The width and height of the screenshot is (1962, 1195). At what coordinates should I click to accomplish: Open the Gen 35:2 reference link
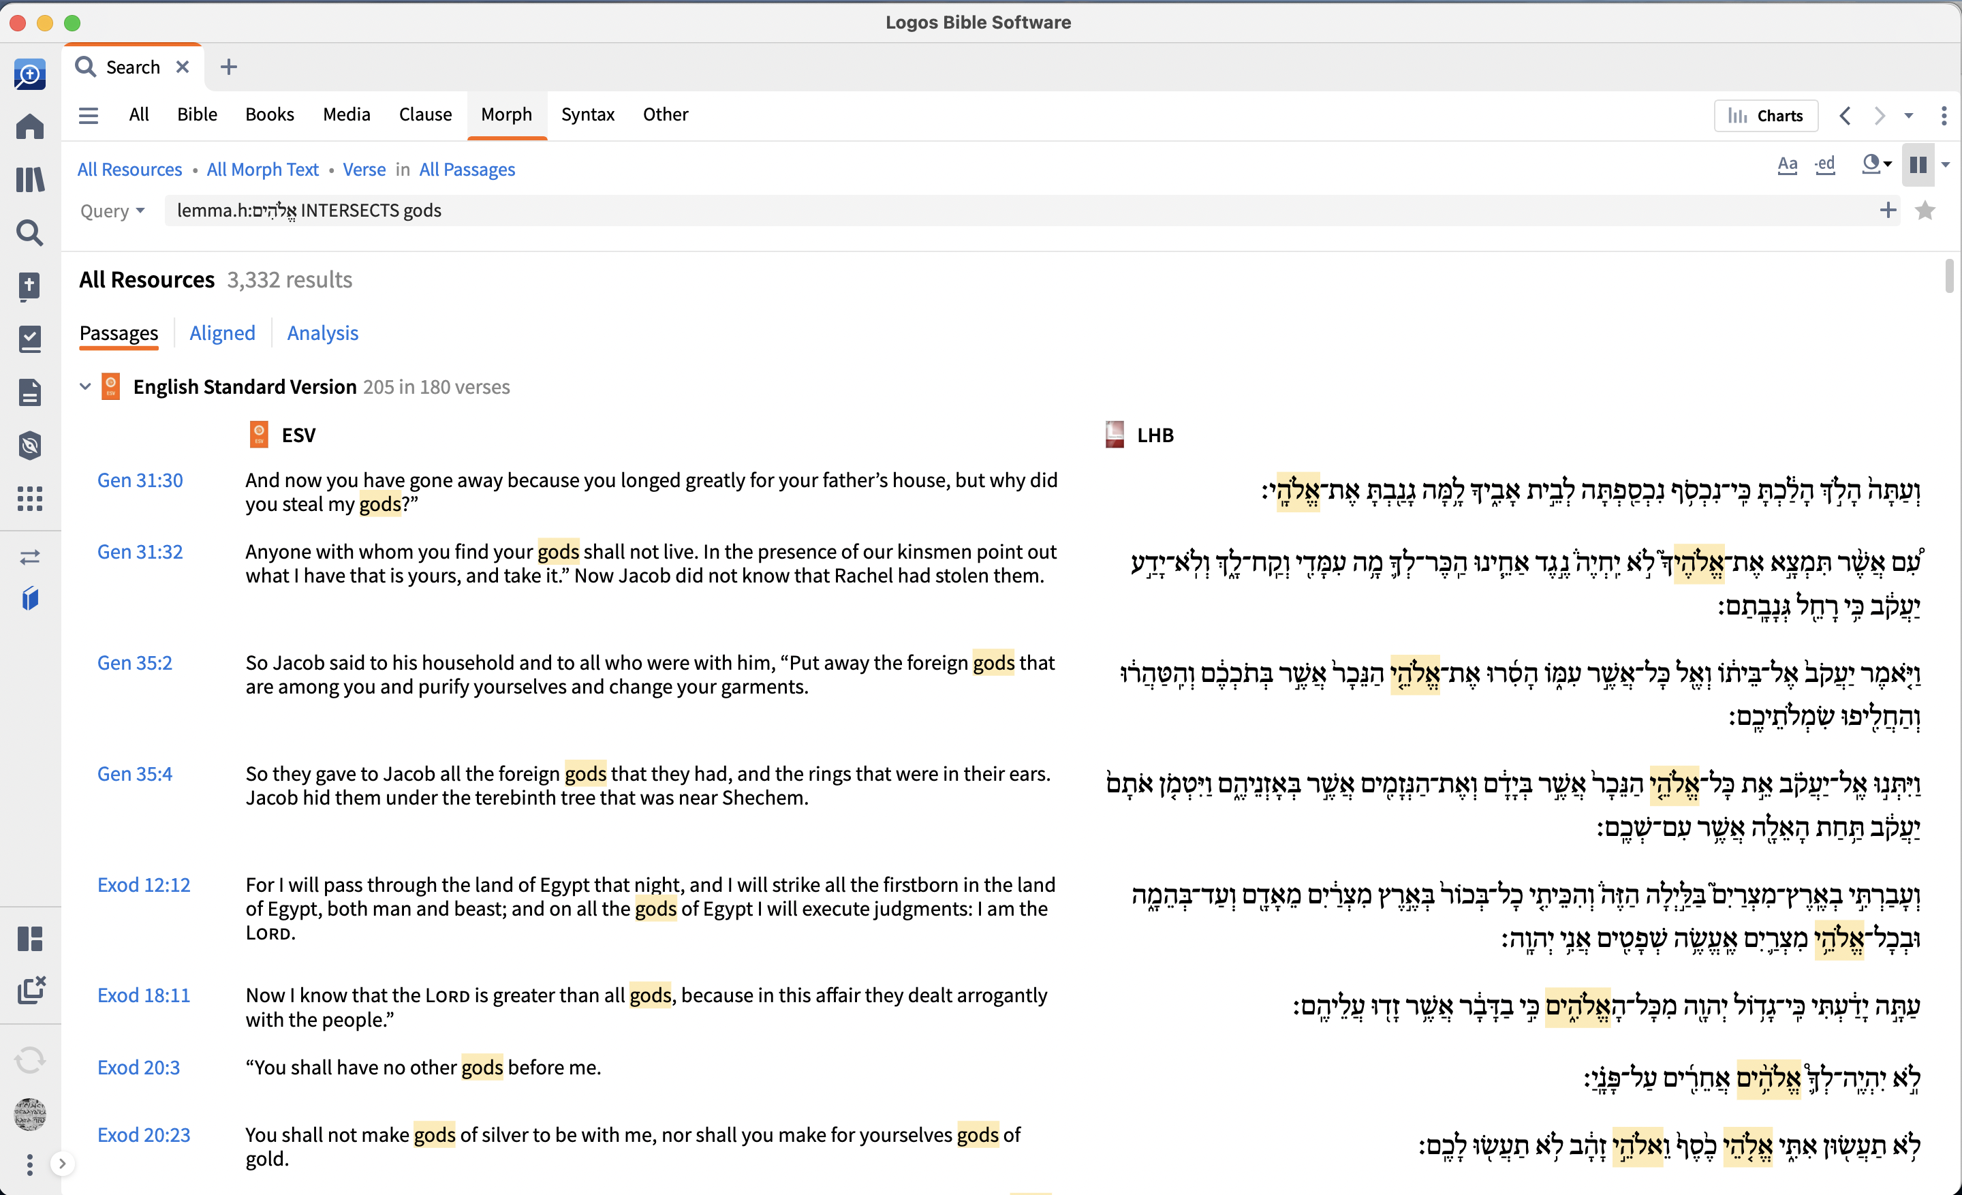(135, 662)
